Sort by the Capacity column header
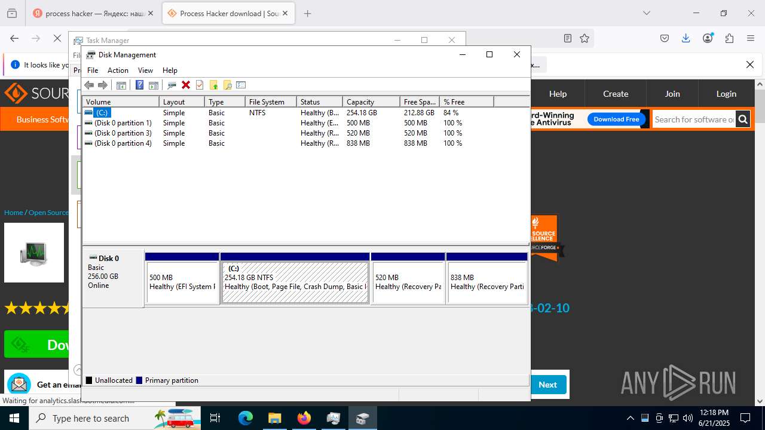 click(x=371, y=102)
